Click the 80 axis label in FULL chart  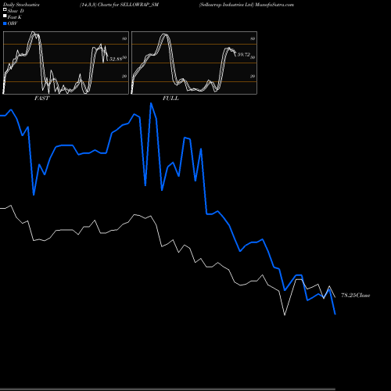point(253,38)
